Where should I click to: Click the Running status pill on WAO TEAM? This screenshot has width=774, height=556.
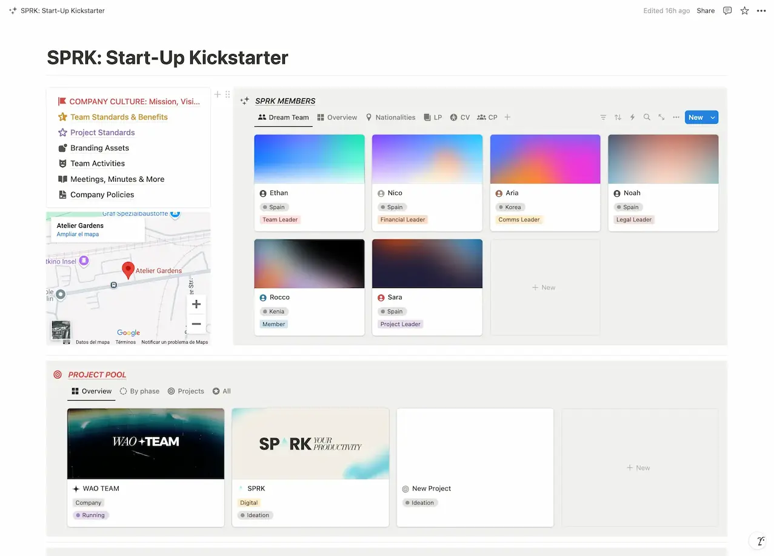coord(90,515)
